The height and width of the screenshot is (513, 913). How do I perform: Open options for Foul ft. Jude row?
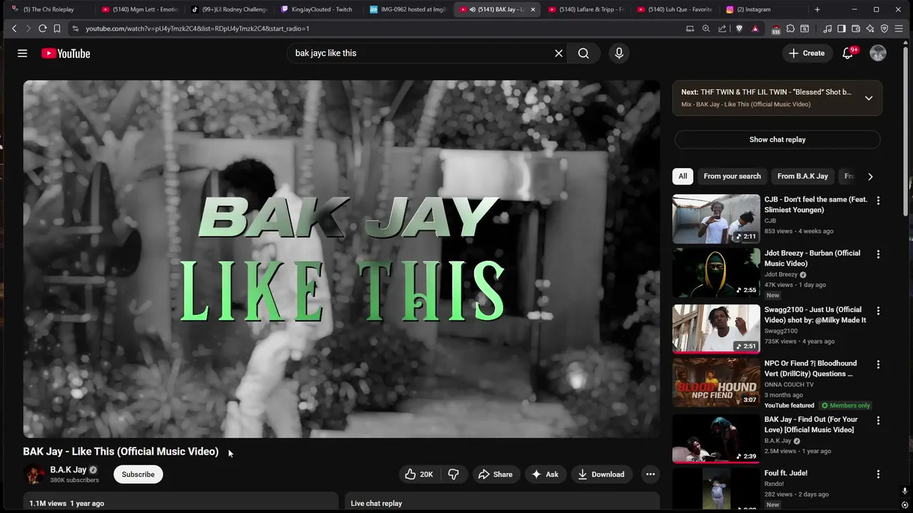(878, 475)
